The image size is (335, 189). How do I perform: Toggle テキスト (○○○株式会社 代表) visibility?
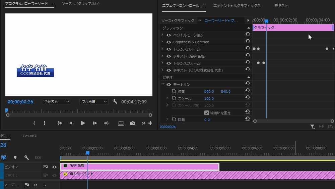169,70
